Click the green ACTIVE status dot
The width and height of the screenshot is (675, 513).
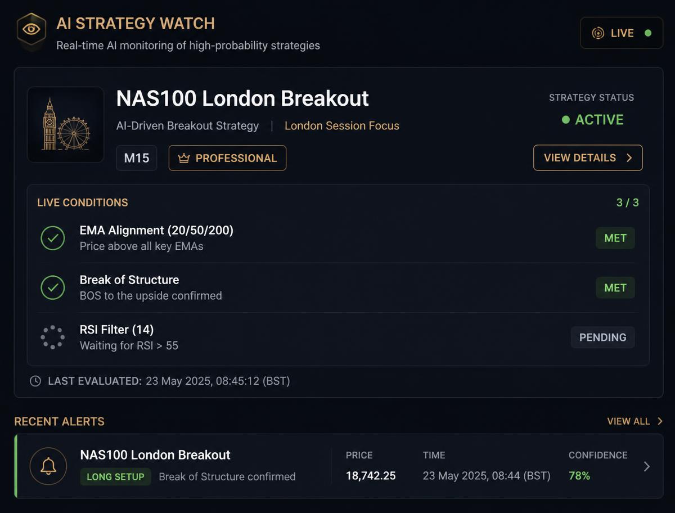point(566,120)
